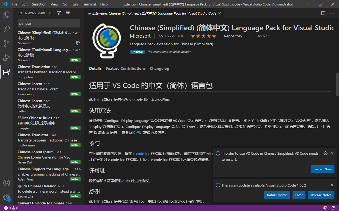Clear the extensions search results icon

point(67,13)
